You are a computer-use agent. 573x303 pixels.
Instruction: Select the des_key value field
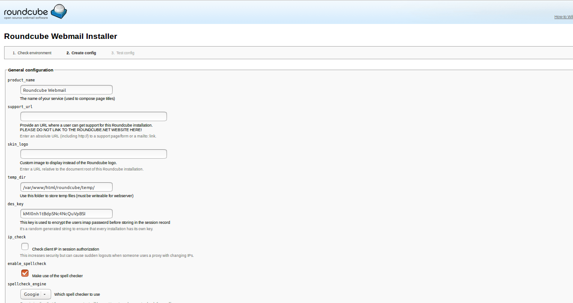click(67, 213)
